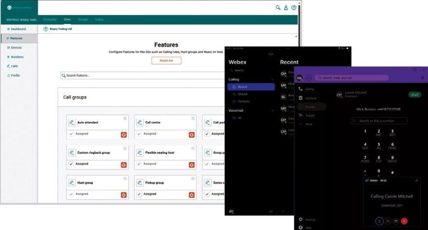Toggle the Custom ringback group Assigned checkbox
428x230 pixels.
click(x=71, y=164)
